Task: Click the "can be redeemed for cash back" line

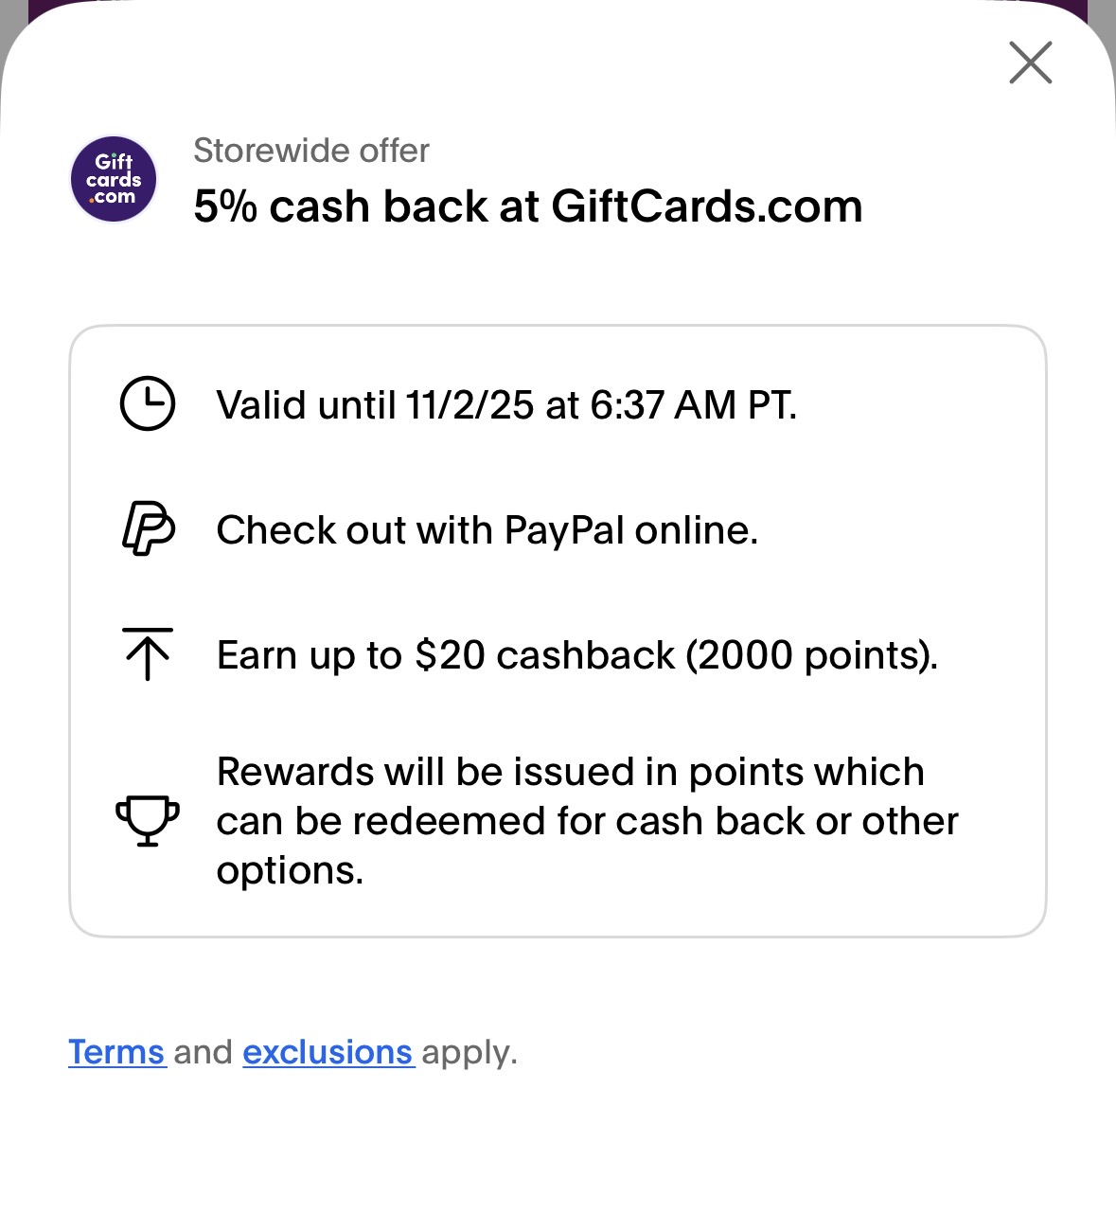Action: click(x=587, y=821)
